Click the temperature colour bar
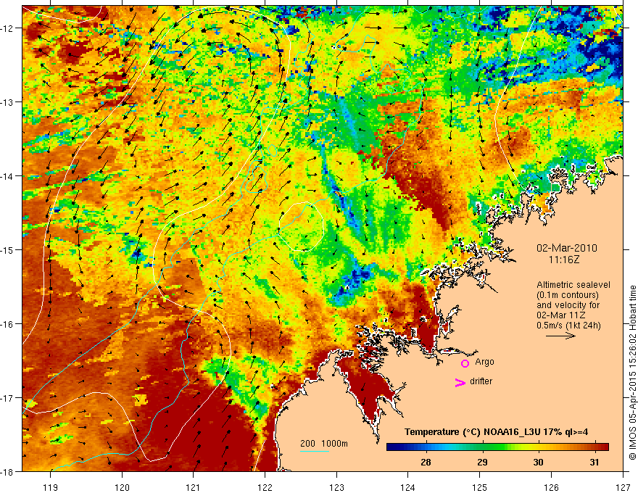This screenshot has height=493, width=638. 497,447
